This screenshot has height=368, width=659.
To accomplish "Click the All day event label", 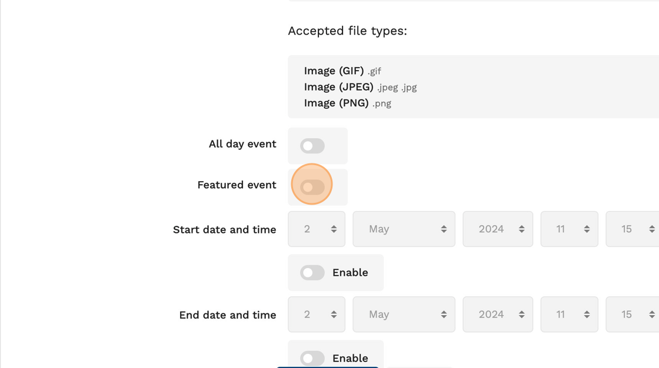I will point(242,144).
